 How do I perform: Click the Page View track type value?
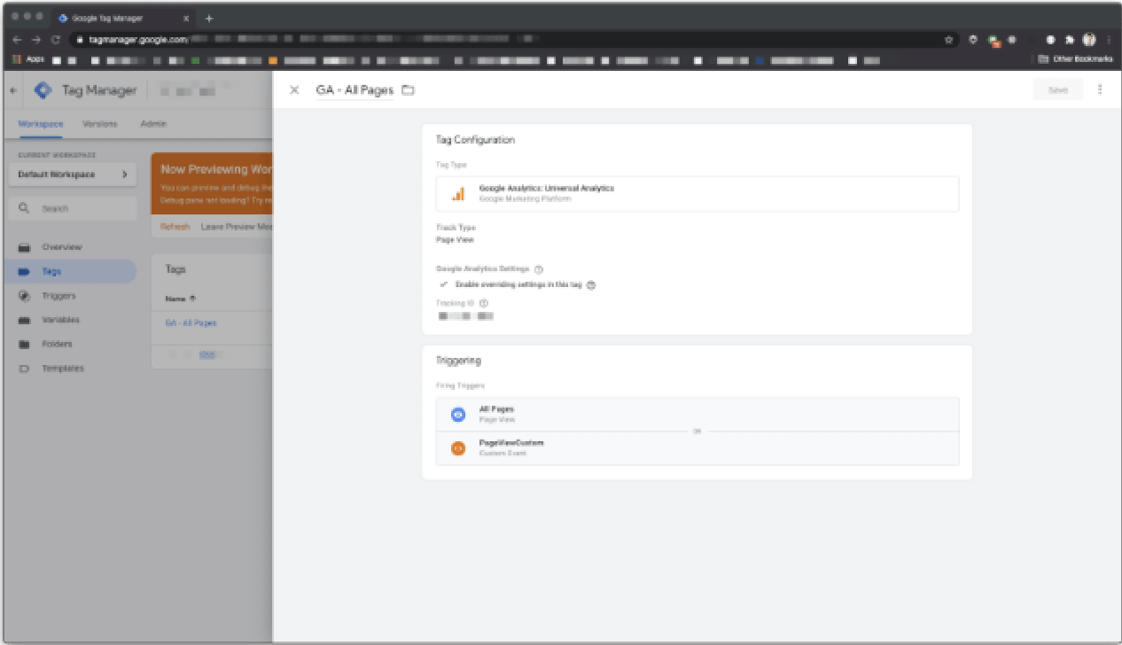456,239
